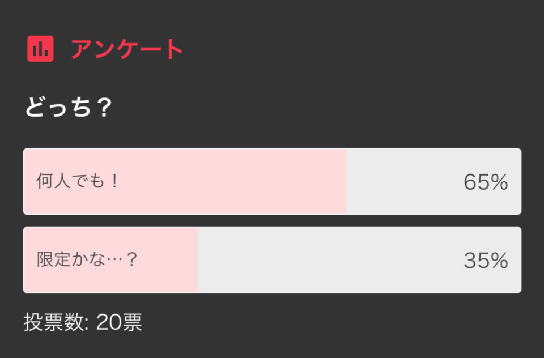Screen dimensions: 544x358
Task: Click the 投票数 label text
Action: pyautogui.click(x=54, y=322)
